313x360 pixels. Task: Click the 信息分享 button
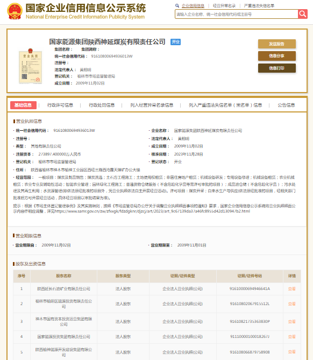277,56
